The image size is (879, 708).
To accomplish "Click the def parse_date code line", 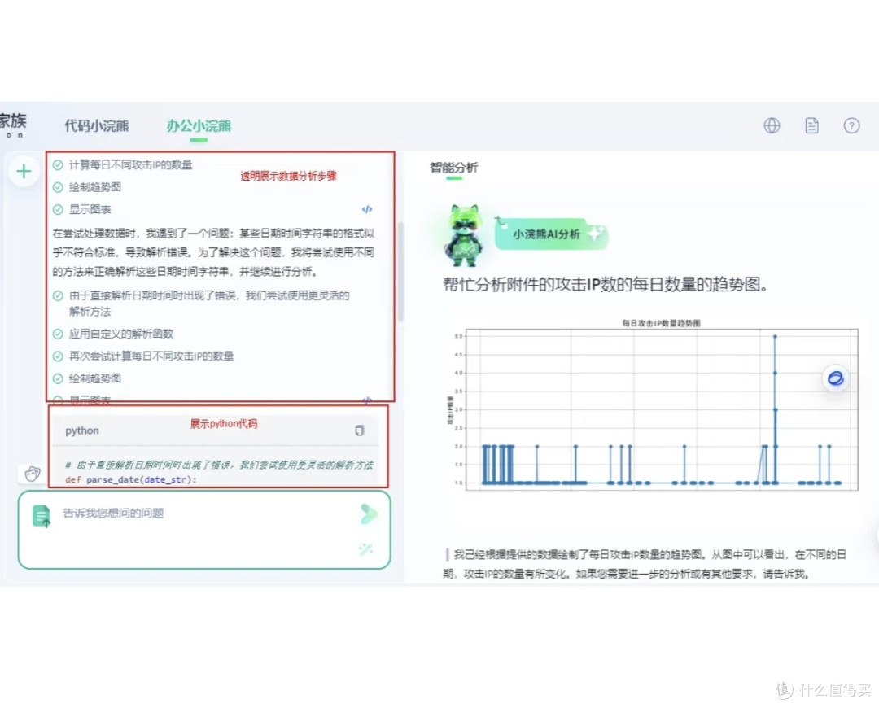I will coord(131,480).
